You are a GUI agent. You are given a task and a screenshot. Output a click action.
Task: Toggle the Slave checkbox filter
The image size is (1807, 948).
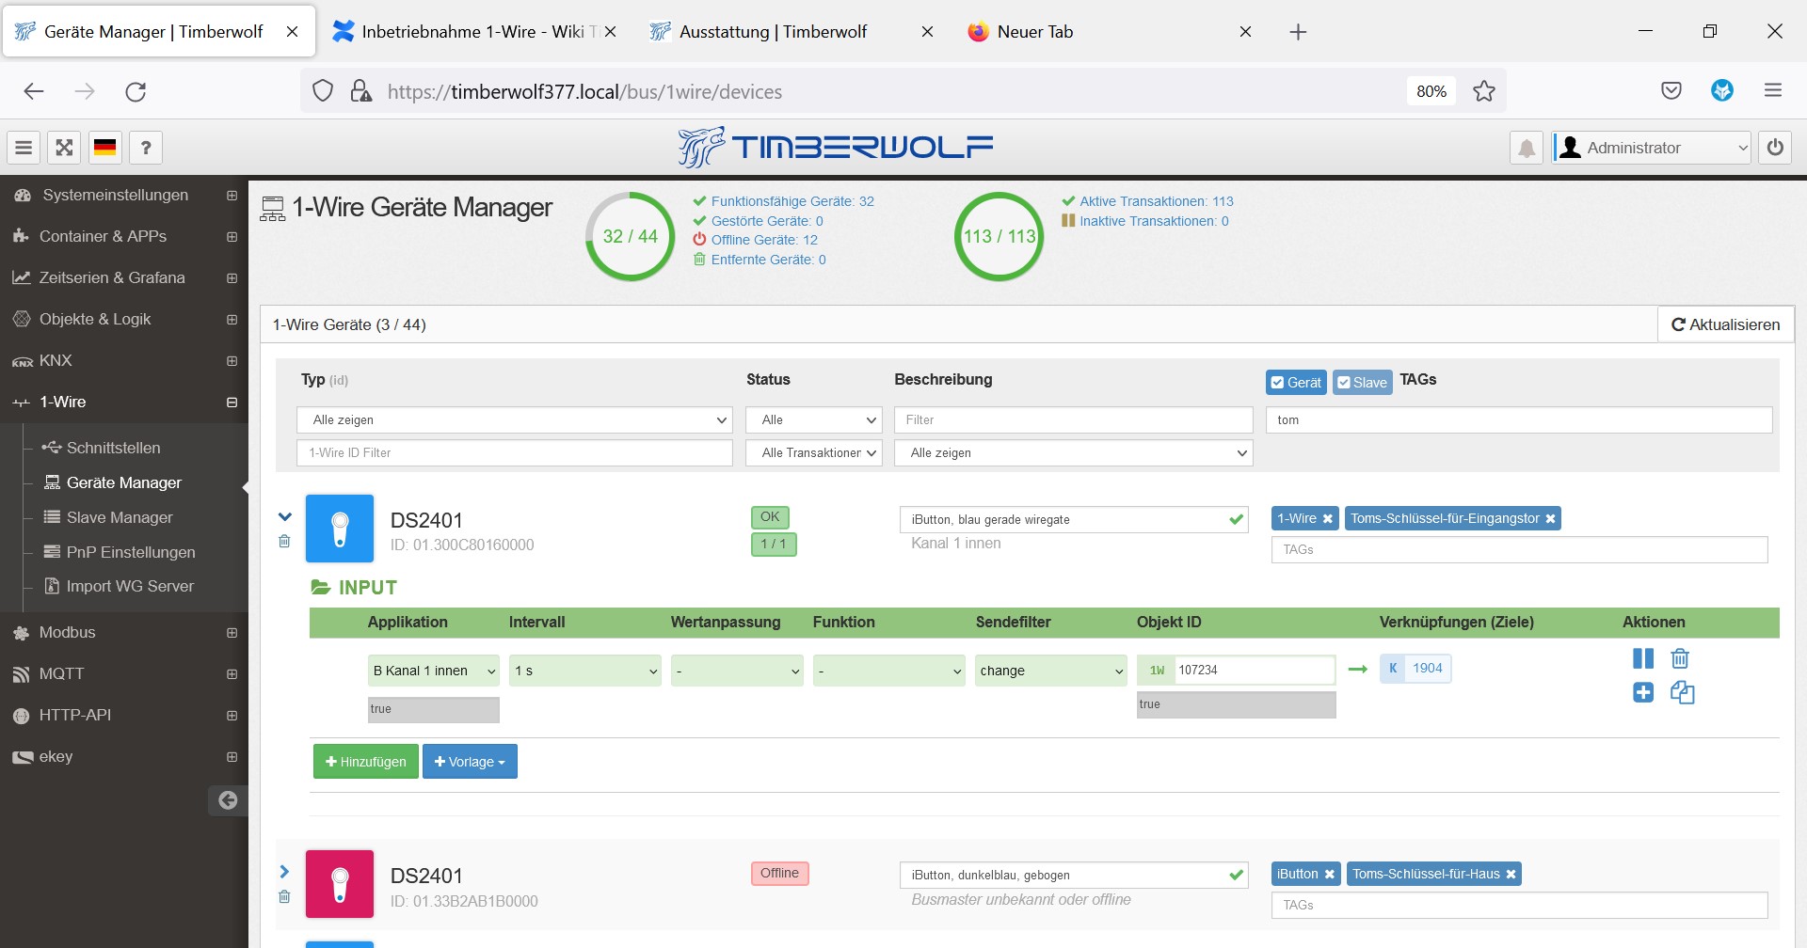pos(1363,383)
